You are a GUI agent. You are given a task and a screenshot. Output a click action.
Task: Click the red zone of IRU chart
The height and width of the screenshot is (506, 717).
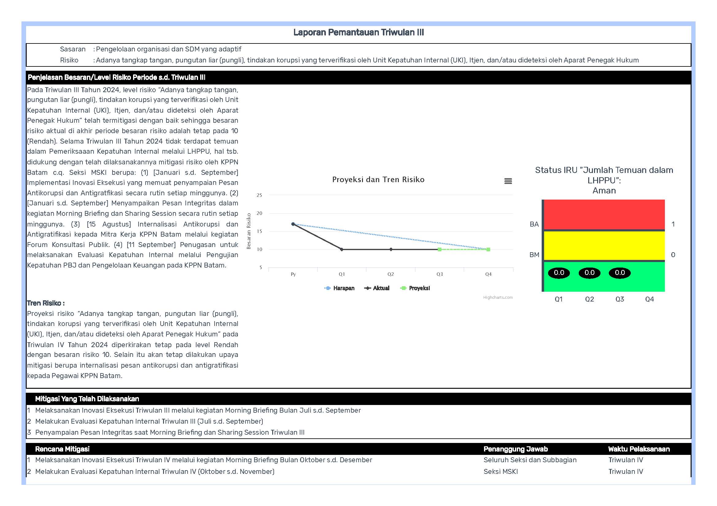tap(604, 215)
